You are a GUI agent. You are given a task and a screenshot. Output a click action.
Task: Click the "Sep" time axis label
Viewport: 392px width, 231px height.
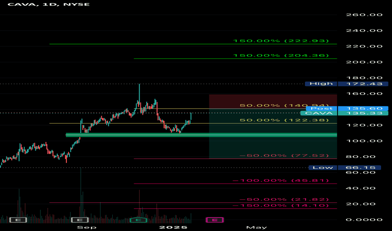click(x=87, y=227)
